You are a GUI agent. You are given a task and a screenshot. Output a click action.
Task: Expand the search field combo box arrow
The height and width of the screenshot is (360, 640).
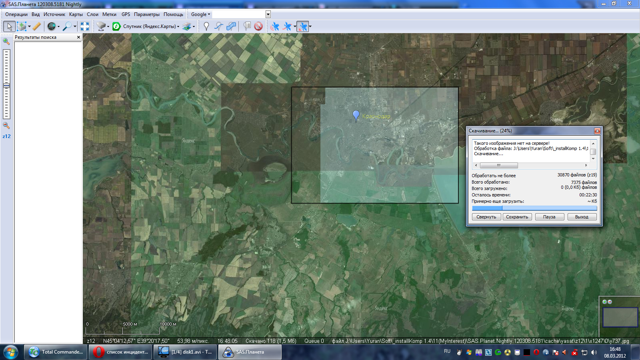click(268, 14)
